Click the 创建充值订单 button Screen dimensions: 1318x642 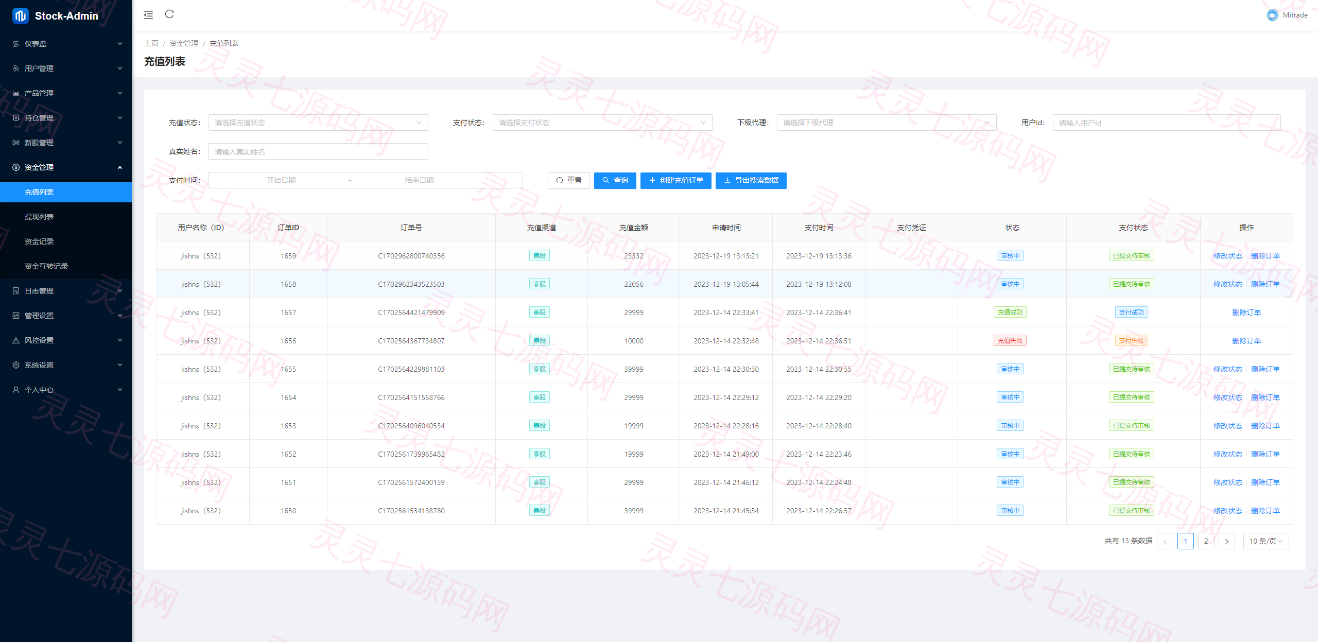coord(676,180)
